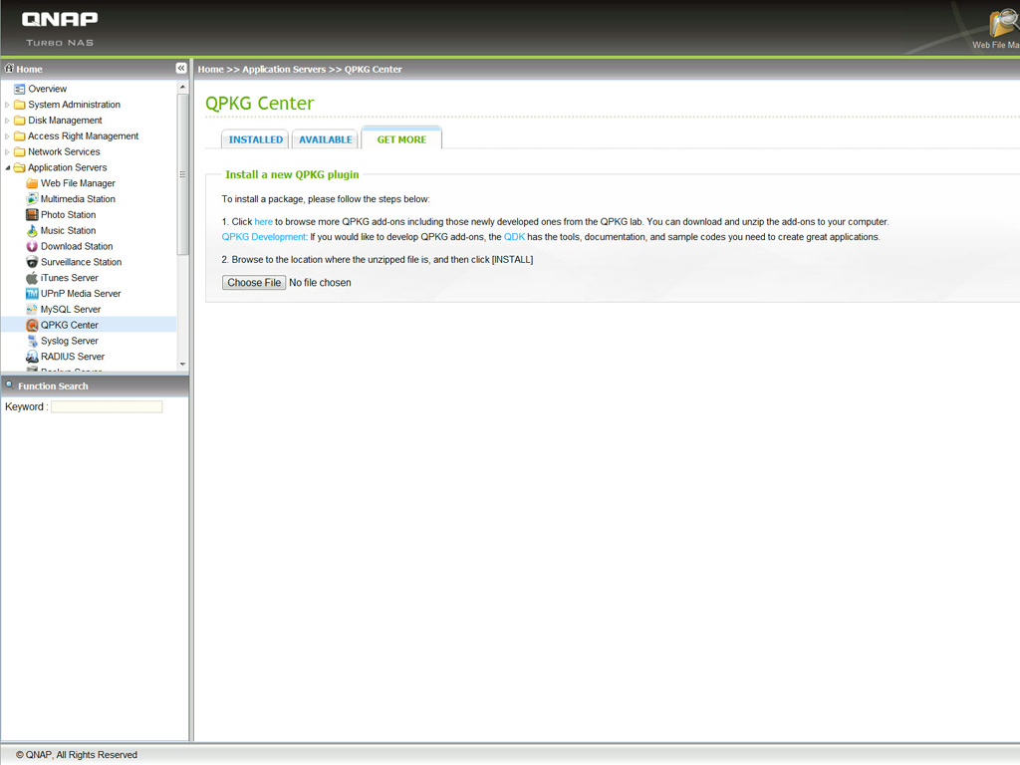This screenshot has width=1020, height=765.
Task: Click the Photo Station icon
Action: pyautogui.click(x=32, y=215)
